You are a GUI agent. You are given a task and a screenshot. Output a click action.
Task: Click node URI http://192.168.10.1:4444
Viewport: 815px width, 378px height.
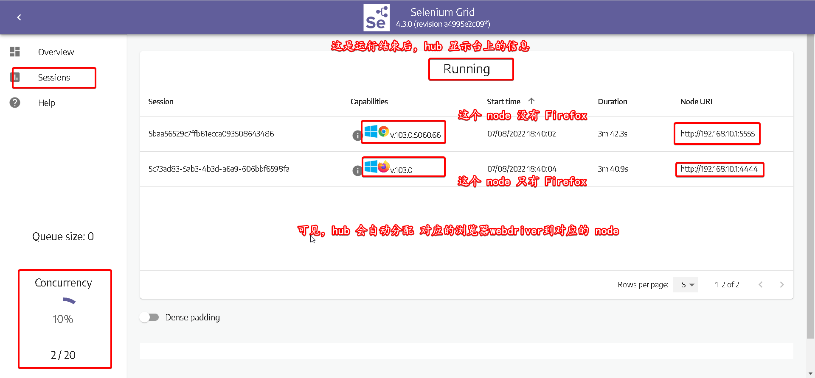pos(719,169)
